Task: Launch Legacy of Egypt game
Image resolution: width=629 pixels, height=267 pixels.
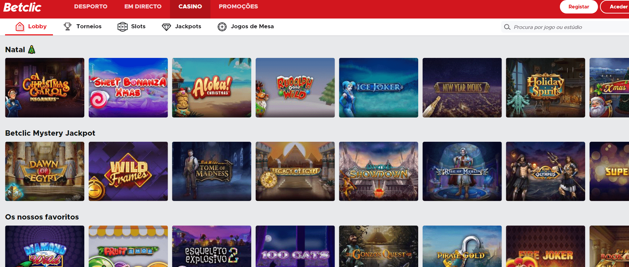Action: point(295,171)
